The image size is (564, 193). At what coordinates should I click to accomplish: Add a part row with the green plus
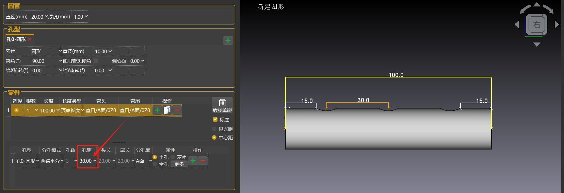157,110
